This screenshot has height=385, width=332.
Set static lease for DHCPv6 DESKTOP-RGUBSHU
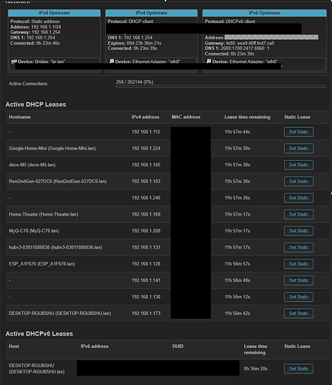point(299,369)
